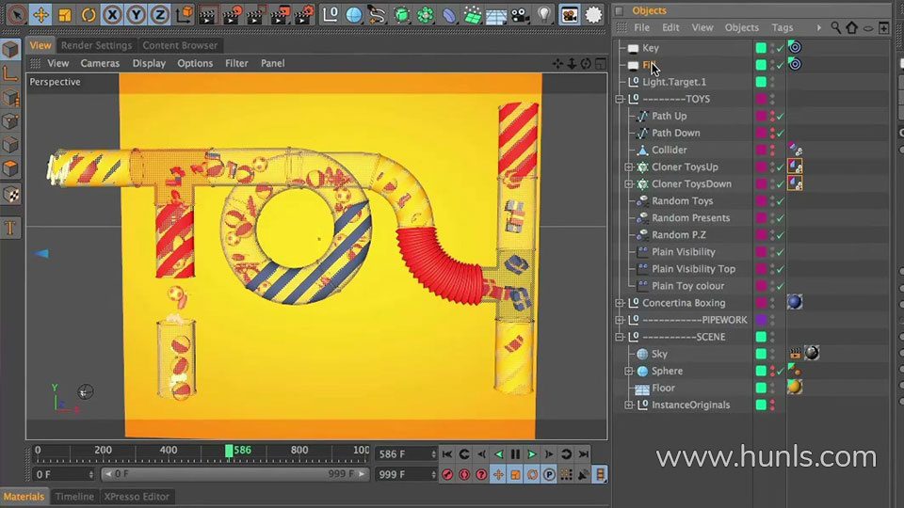Switch to model mode cube icon
Screen dimensions: 904x508
10,50
